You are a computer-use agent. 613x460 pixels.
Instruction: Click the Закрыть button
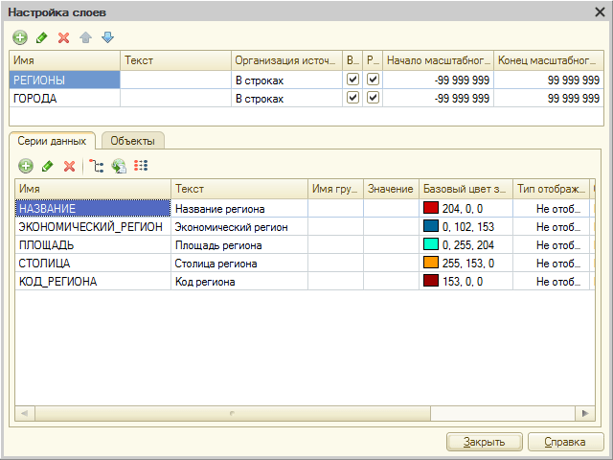tap(485, 442)
